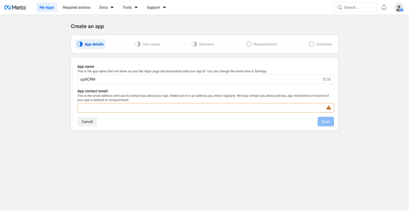Click the App name text field

click(x=200, y=79)
